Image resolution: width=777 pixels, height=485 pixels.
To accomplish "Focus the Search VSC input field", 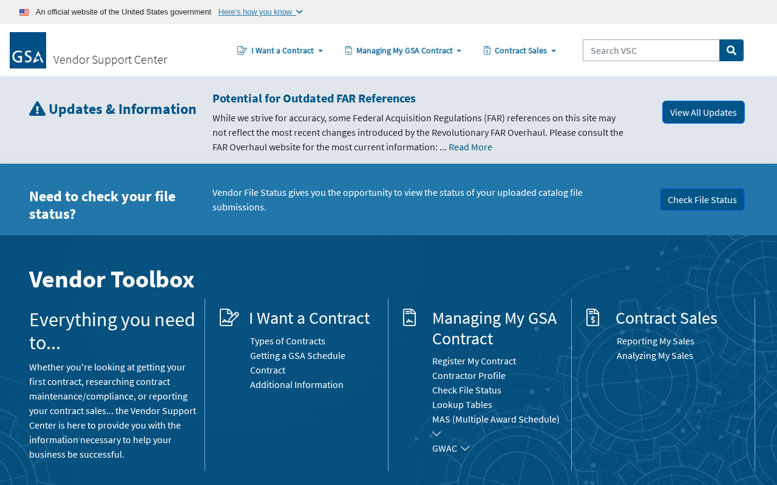I will (651, 50).
